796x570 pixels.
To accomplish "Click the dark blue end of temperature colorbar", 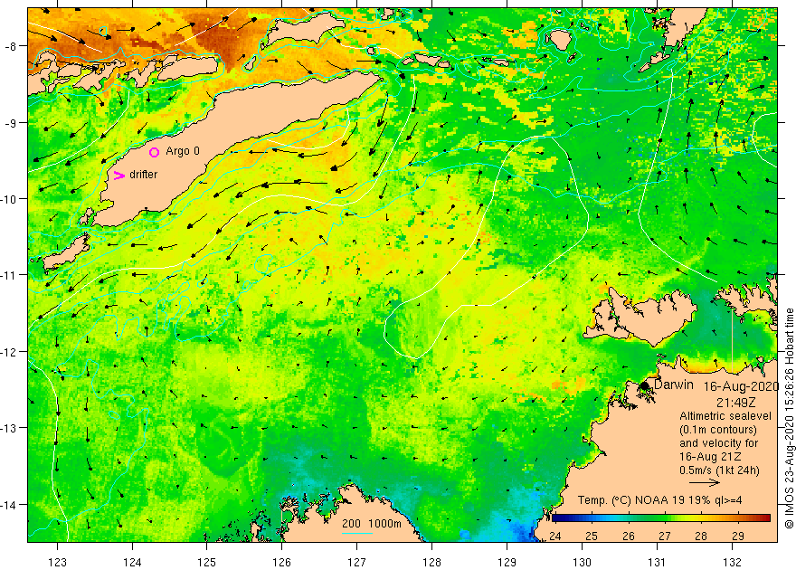I will point(556,518).
